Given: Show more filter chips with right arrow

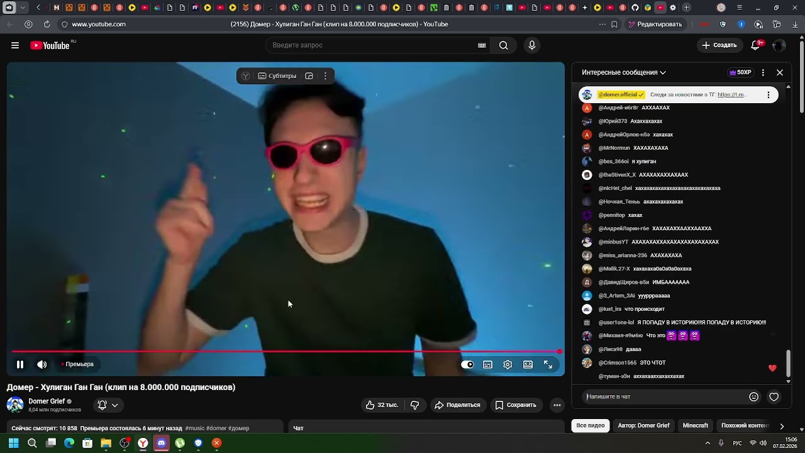Looking at the screenshot, I should point(782,426).
